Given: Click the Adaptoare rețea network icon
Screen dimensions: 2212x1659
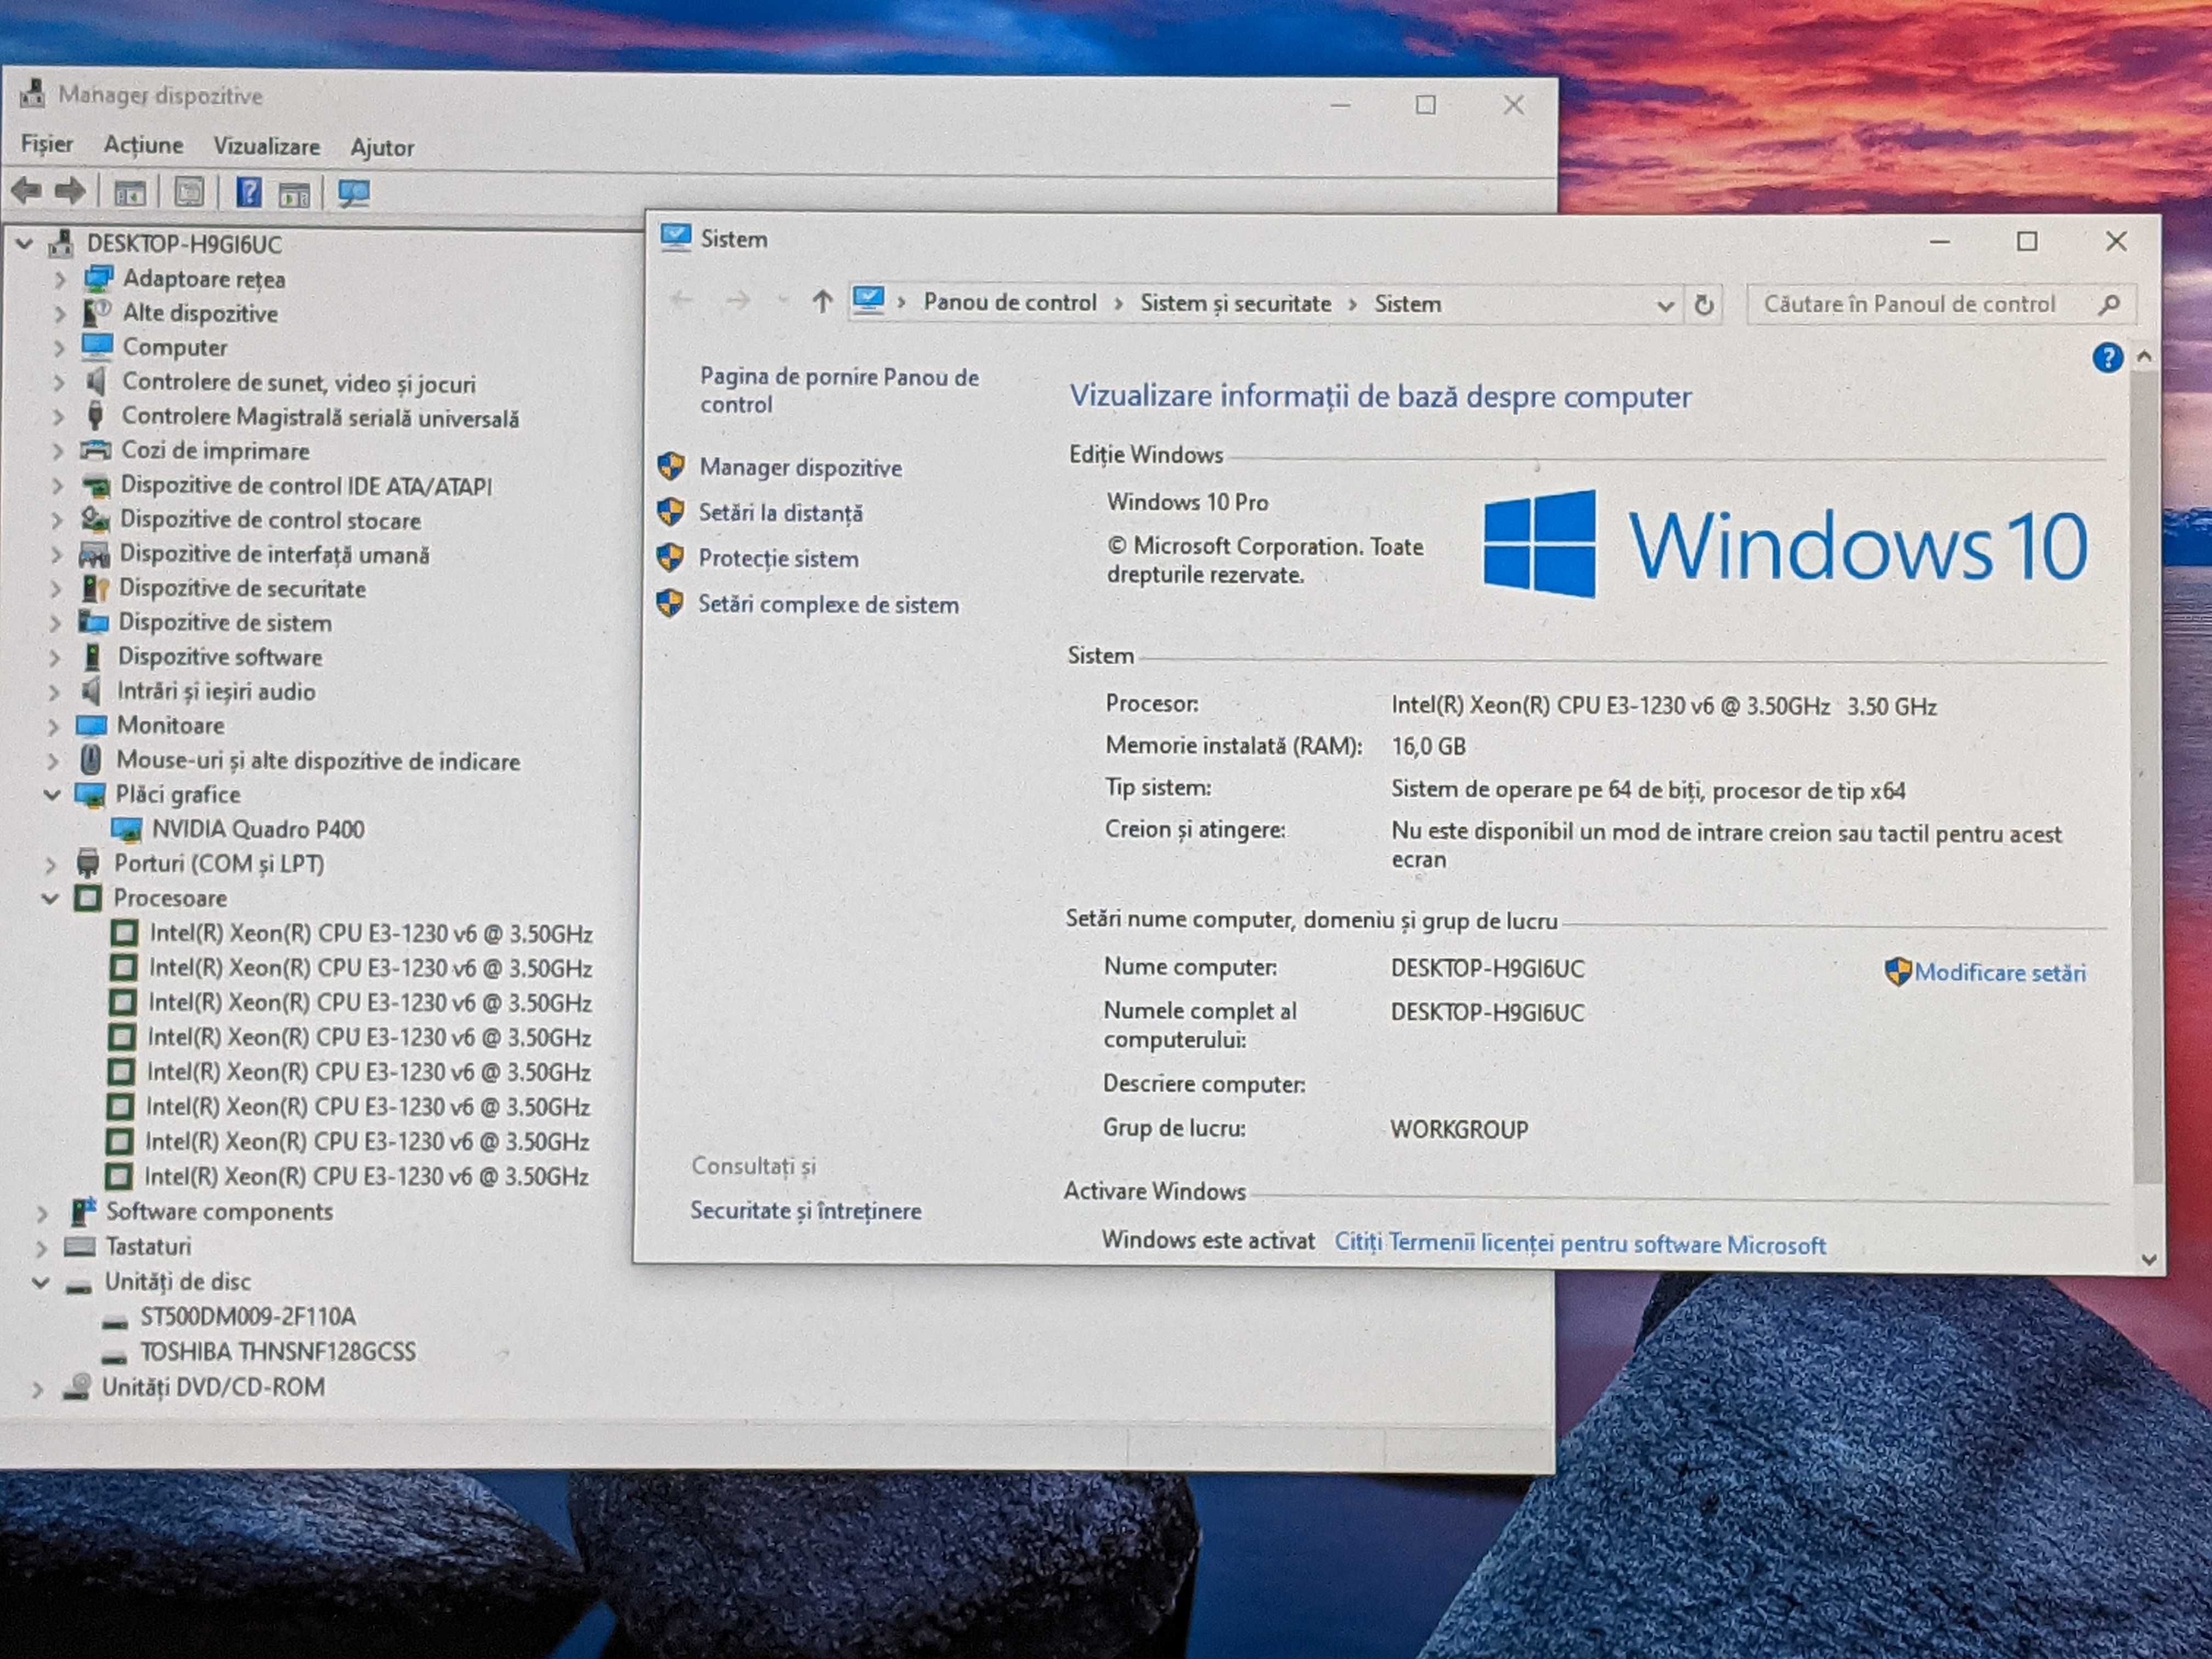Looking at the screenshot, I should pos(98,278).
